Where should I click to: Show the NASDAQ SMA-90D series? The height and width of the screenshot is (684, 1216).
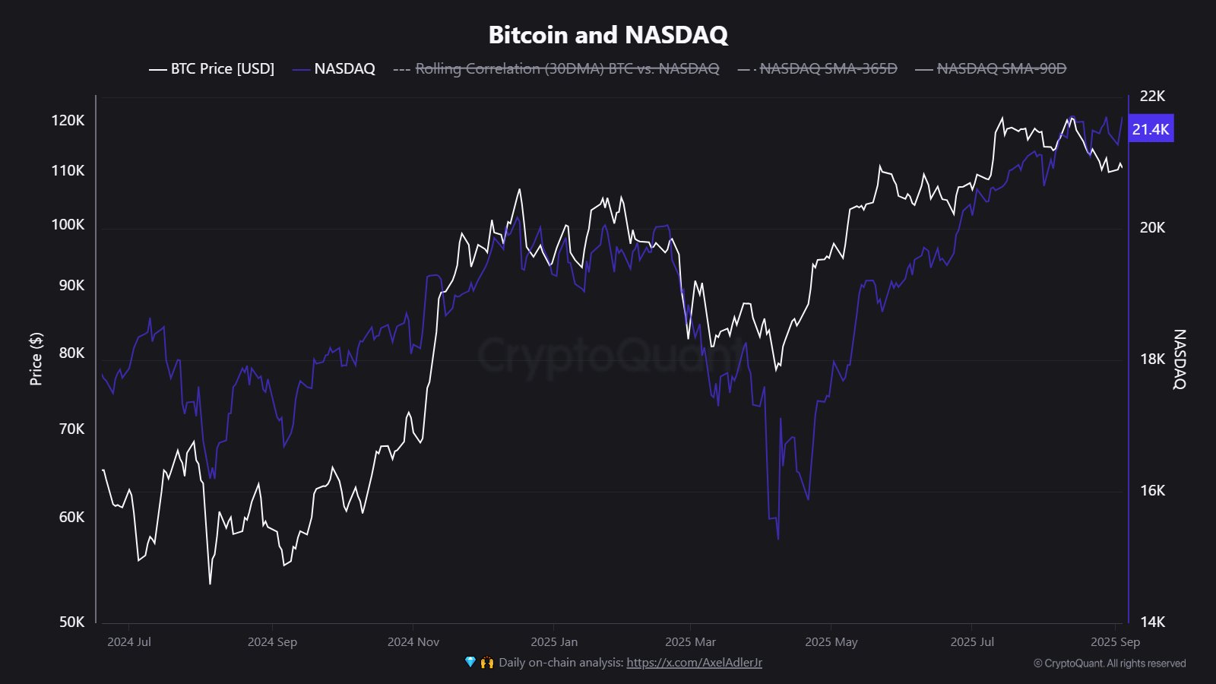(x=1001, y=69)
